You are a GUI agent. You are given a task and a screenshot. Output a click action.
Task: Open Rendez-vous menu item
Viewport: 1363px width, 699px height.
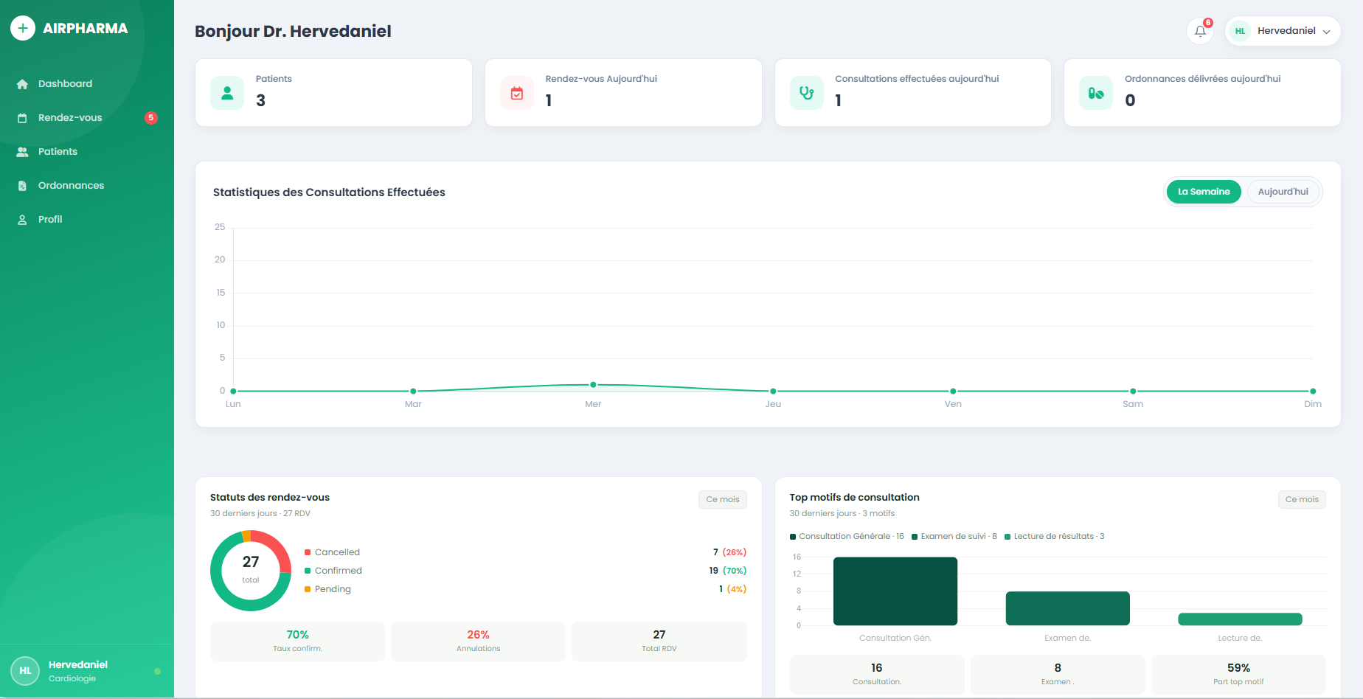point(87,118)
